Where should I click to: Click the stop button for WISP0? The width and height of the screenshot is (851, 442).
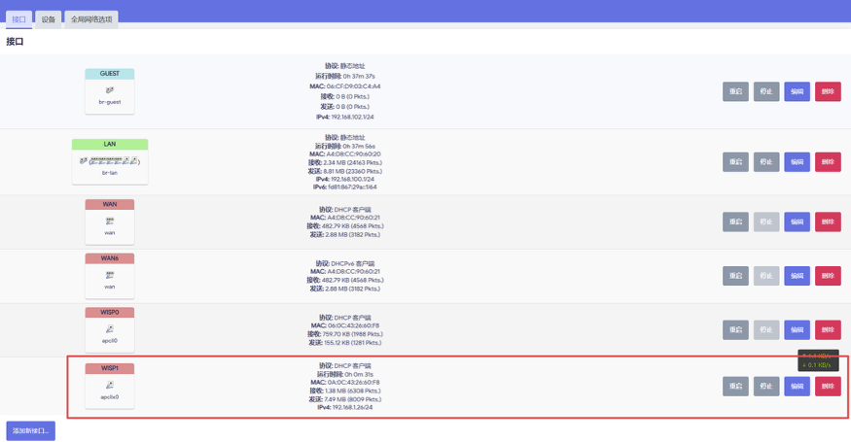[766, 329]
